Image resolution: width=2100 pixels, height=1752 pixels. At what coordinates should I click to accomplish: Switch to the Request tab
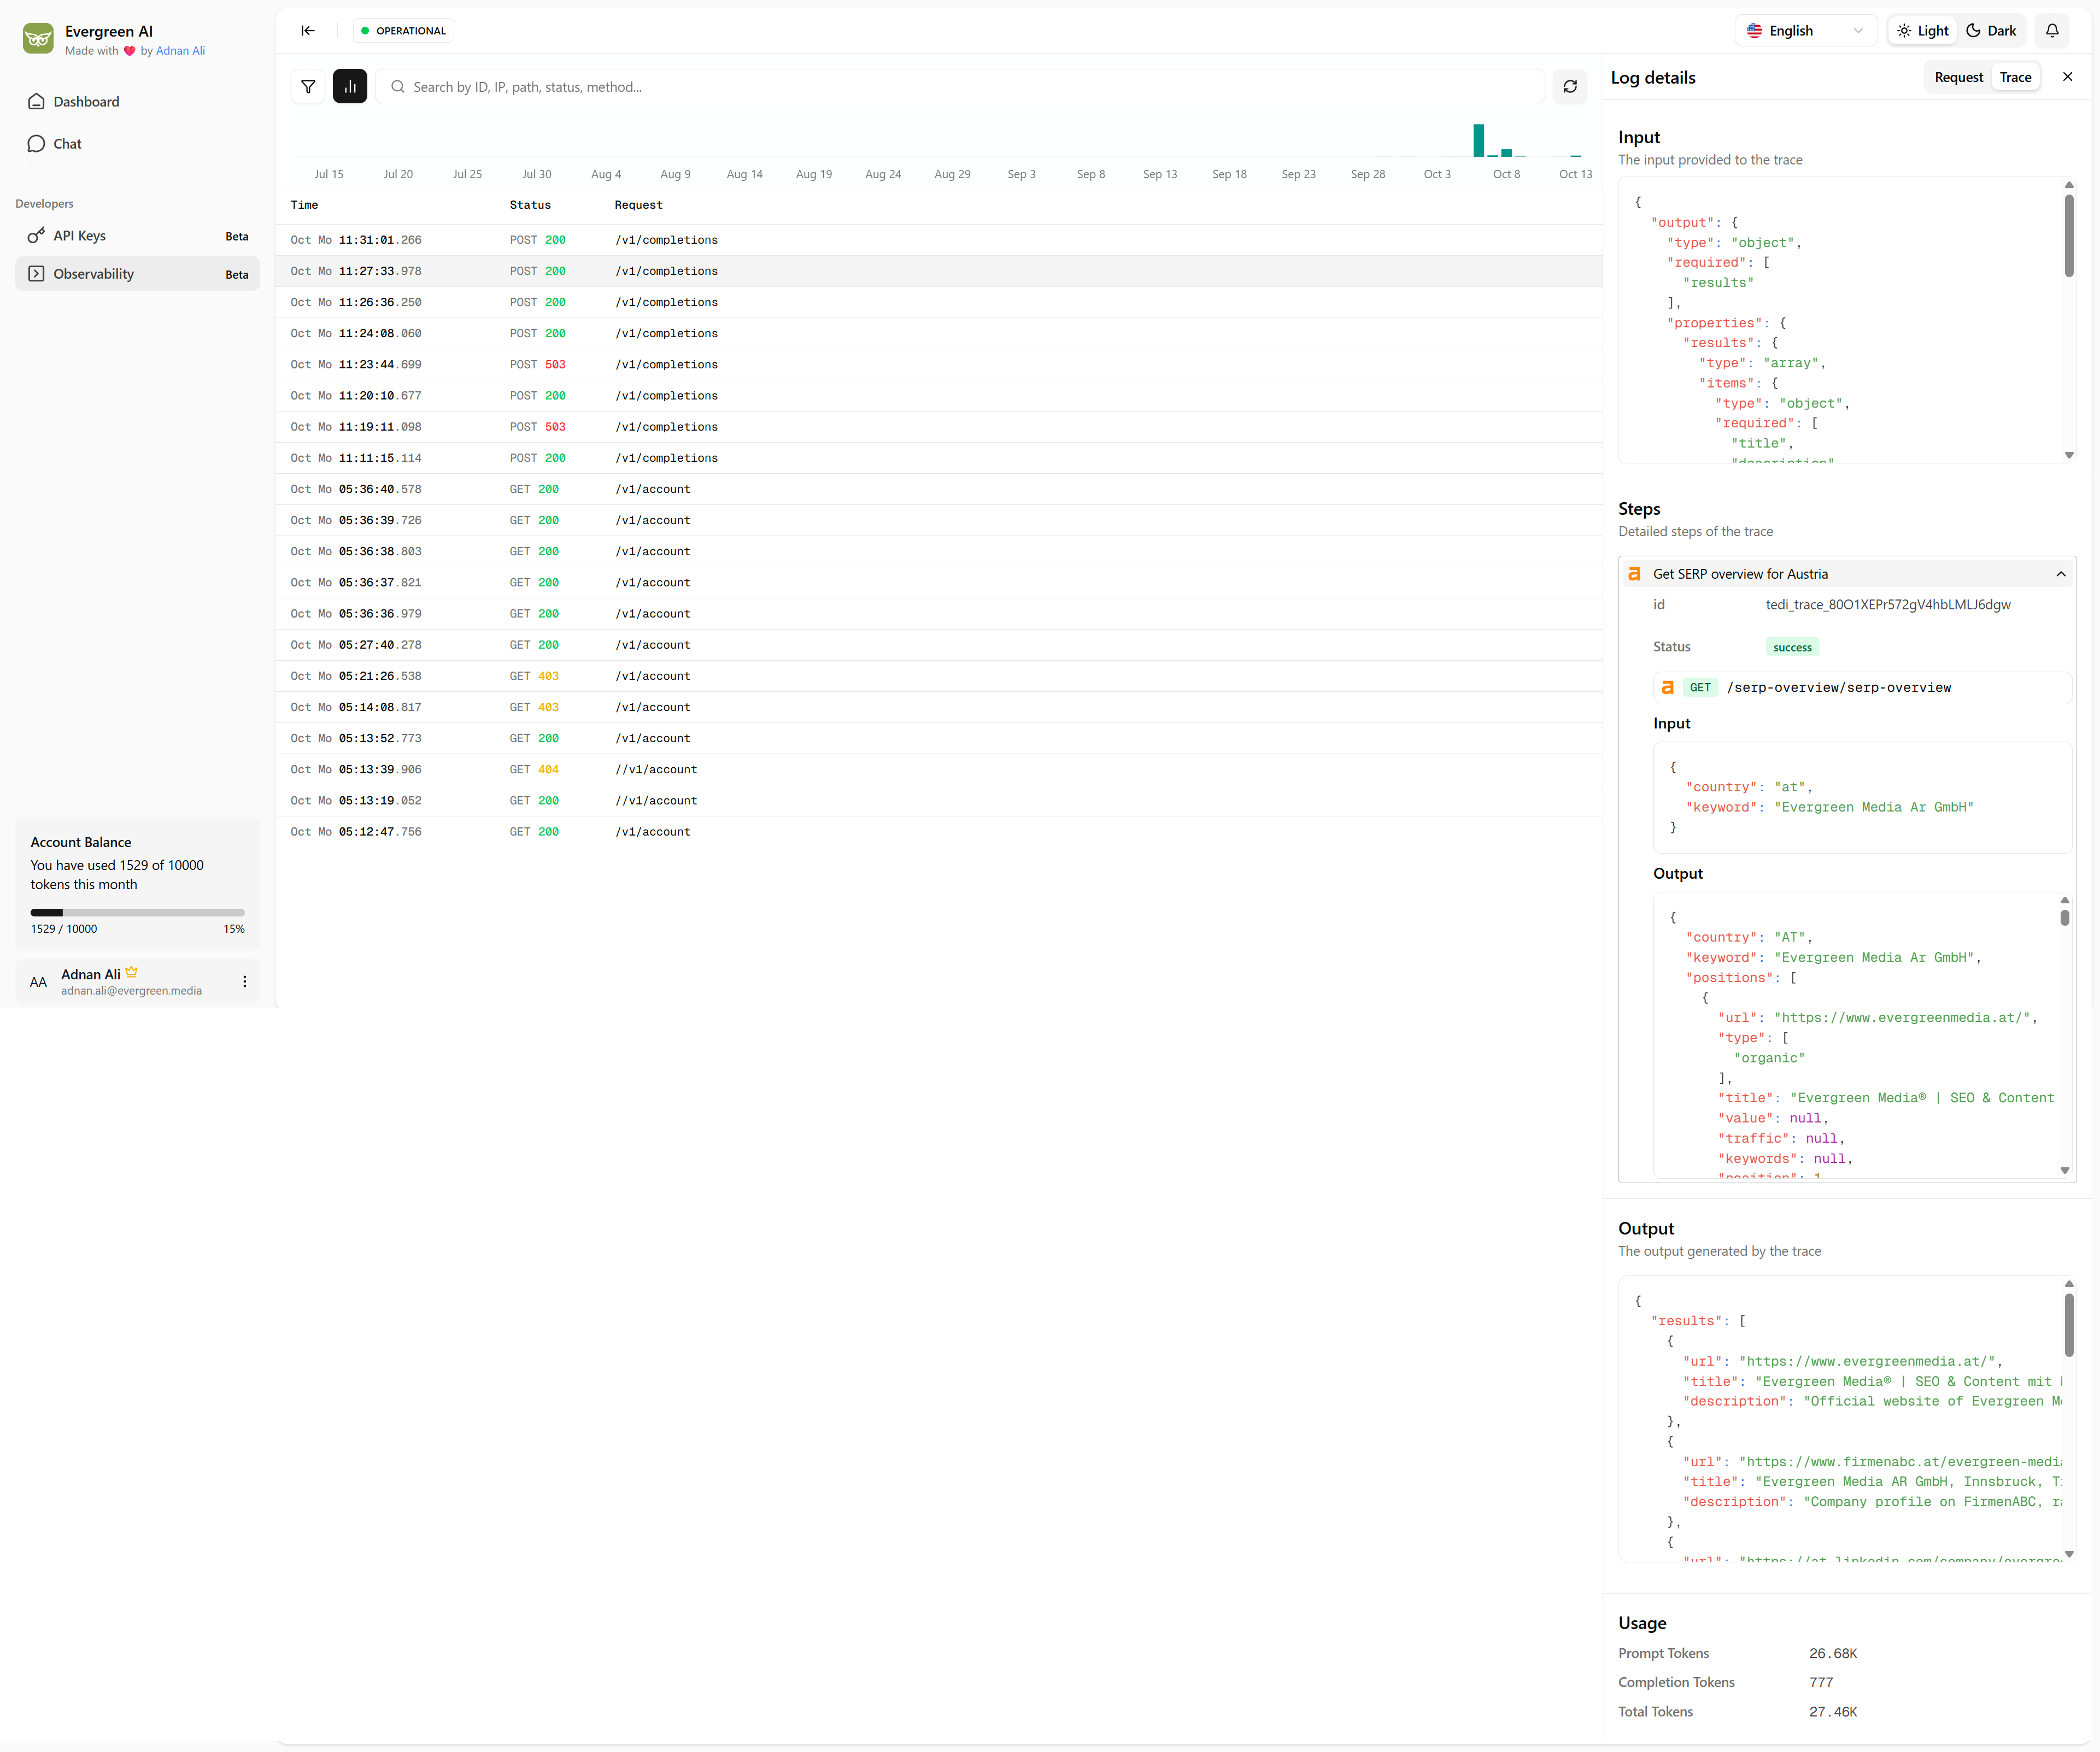tap(1958, 77)
